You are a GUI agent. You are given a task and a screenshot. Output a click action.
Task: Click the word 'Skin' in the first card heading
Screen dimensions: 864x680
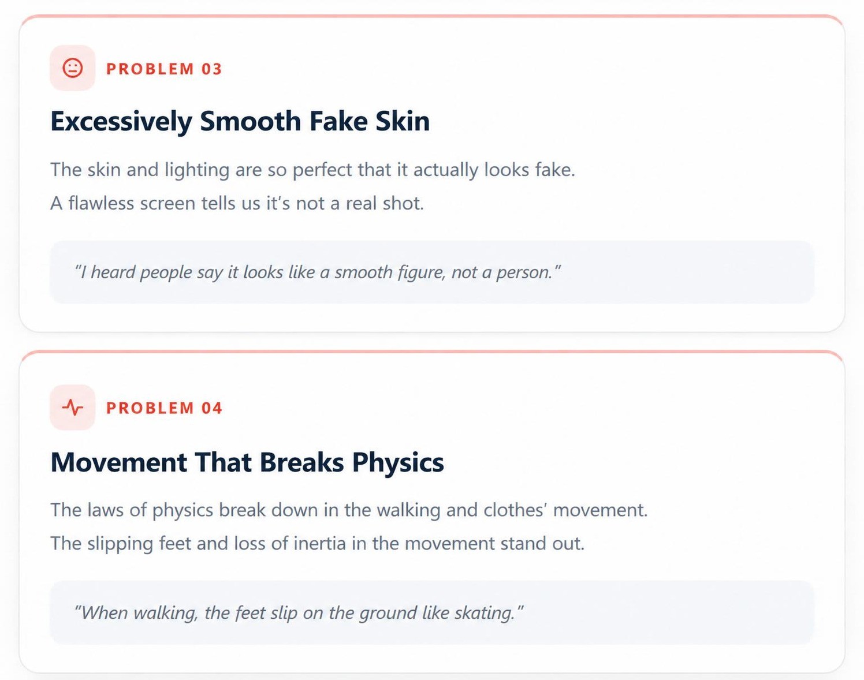[x=403, y=122]
